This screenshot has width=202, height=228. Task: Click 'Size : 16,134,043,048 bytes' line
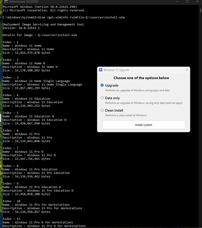[26, 141]
